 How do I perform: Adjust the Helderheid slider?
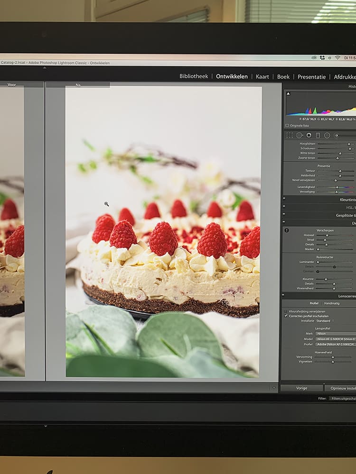[x=340, y=176]
